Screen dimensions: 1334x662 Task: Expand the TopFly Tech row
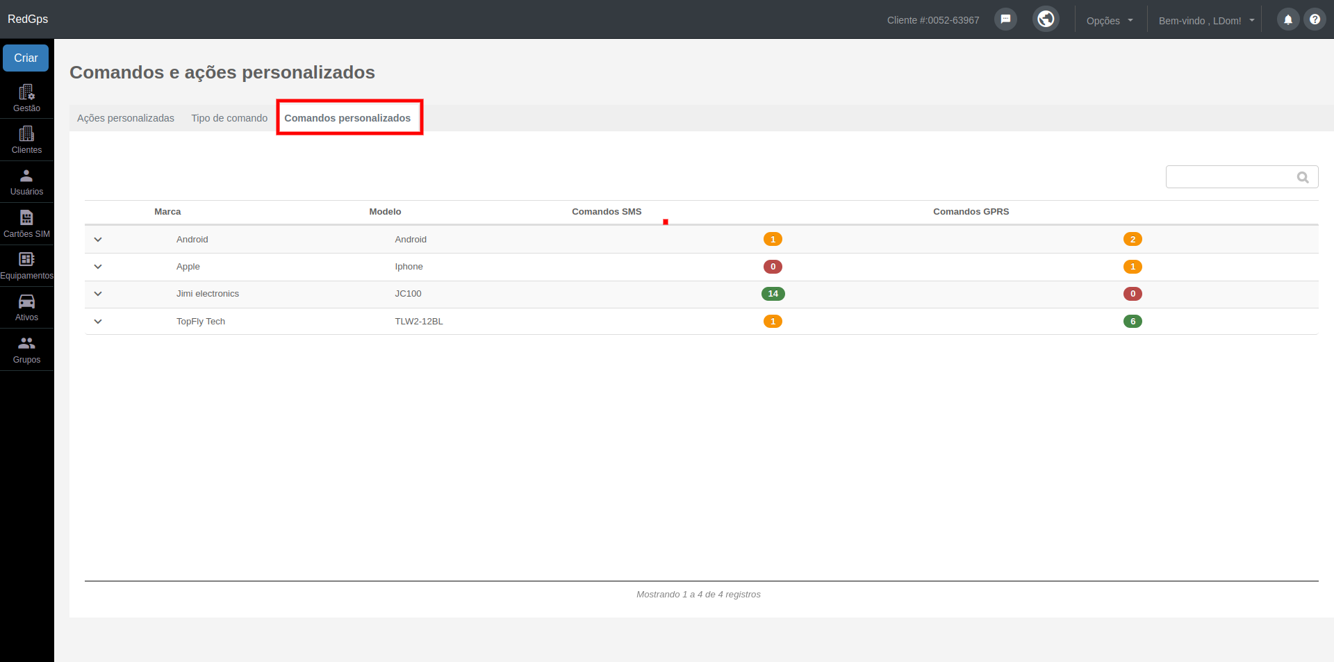click(98, 322)
